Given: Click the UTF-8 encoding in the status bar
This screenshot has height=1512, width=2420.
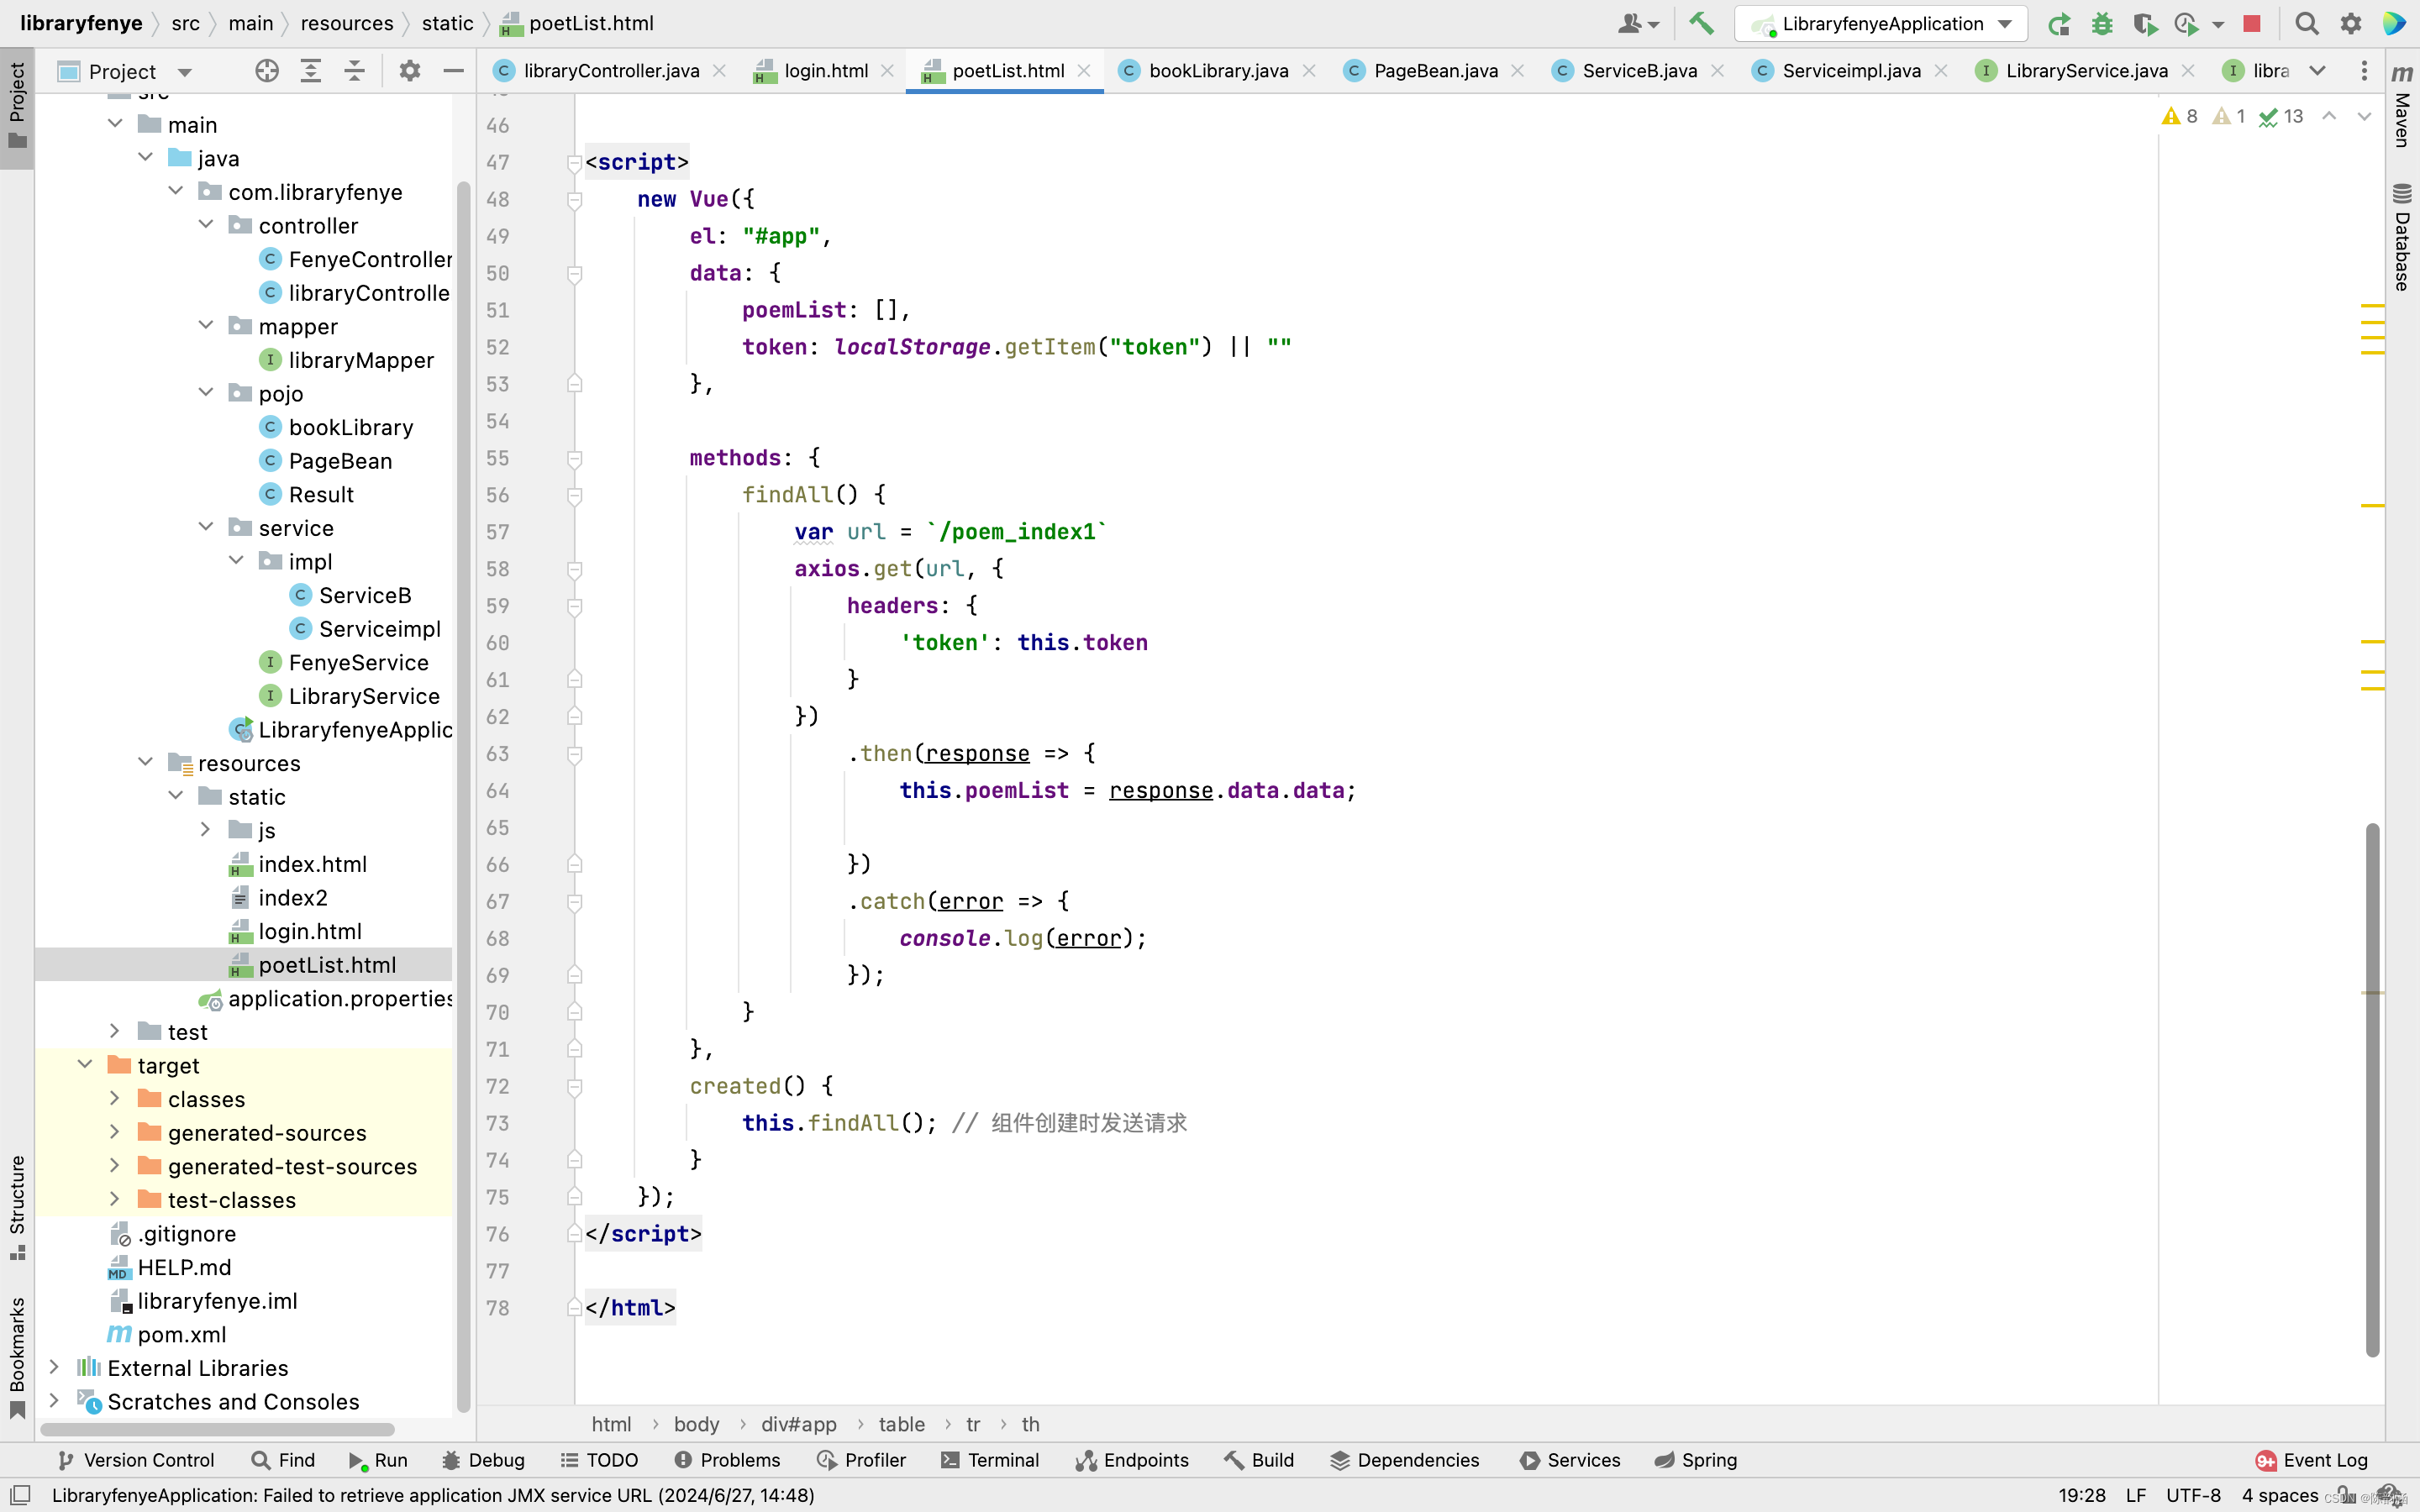Looking at the screenshot, I should 2193,1495.
